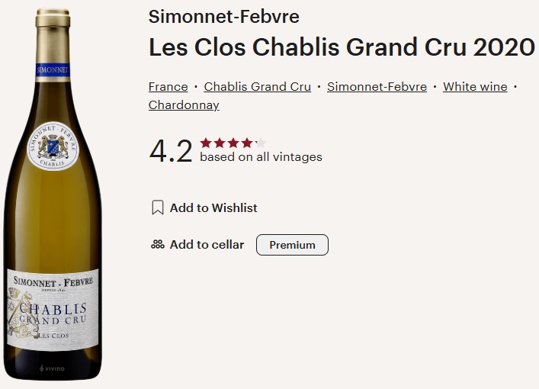Click the 'based on all vintages' text
The image size is (539, 389).
(x=261, y=157)
